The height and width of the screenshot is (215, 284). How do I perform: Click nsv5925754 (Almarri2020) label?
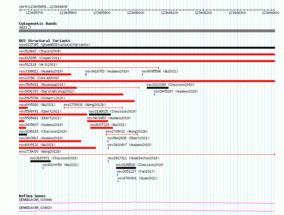[42, 98]
